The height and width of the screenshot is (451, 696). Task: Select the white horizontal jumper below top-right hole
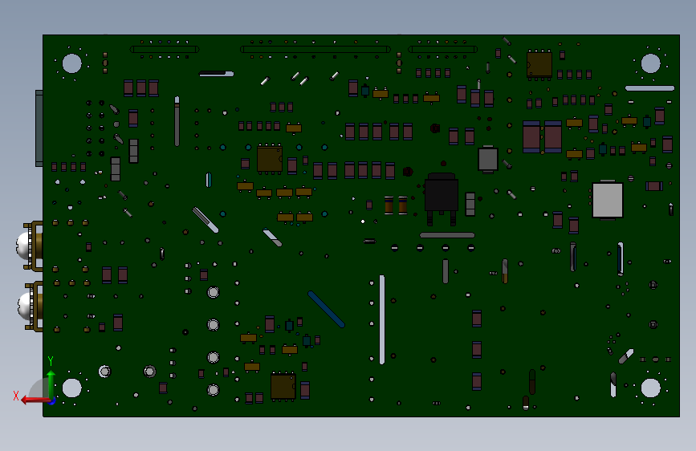(649, 88)
